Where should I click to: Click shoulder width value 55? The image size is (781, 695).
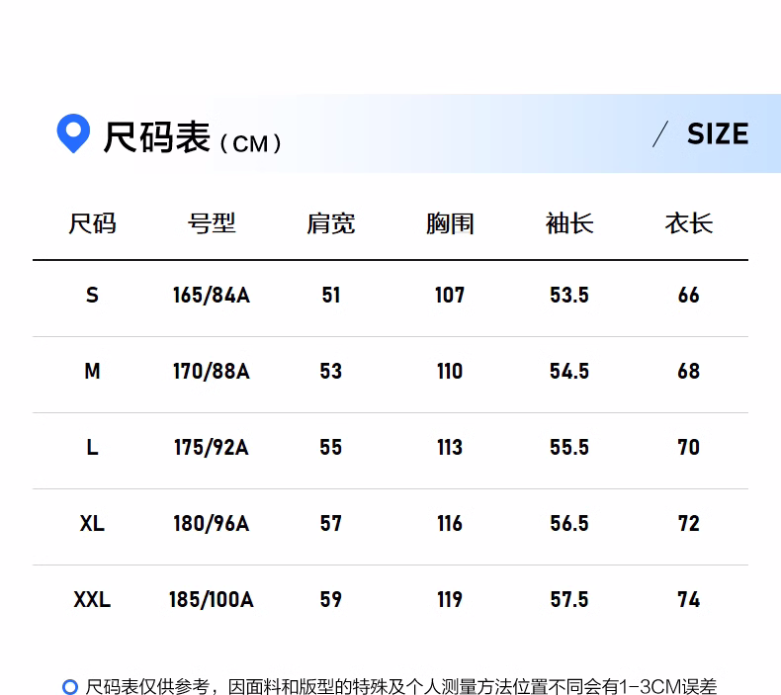[331, 447]
